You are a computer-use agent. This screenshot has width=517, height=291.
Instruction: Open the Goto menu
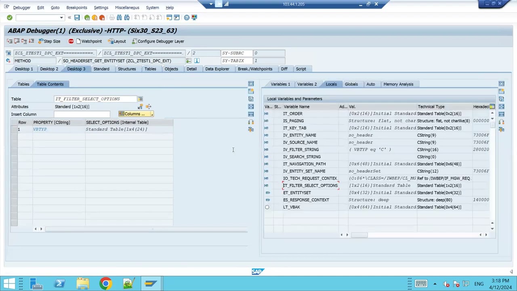coord(55,8)
